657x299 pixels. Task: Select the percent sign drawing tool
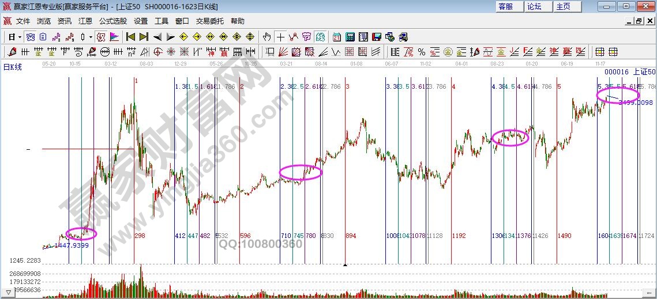(422, 52)
